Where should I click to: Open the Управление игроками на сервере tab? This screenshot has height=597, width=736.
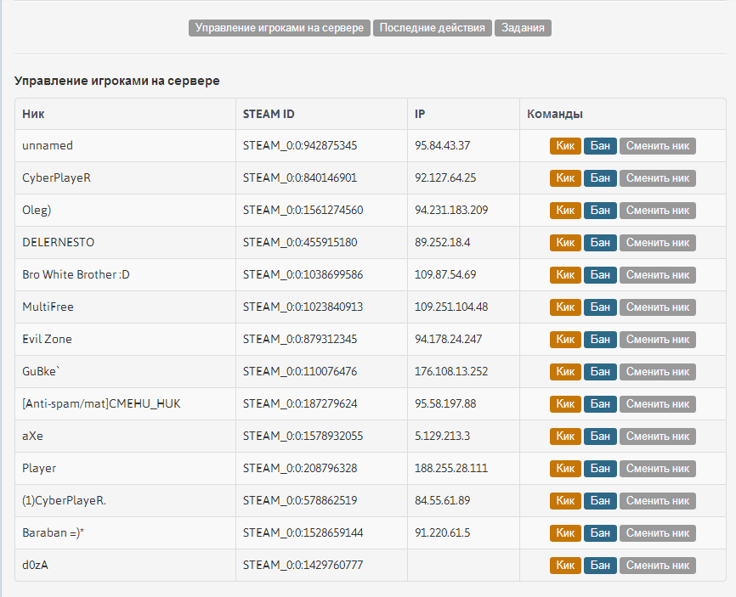tap(280, 28)
